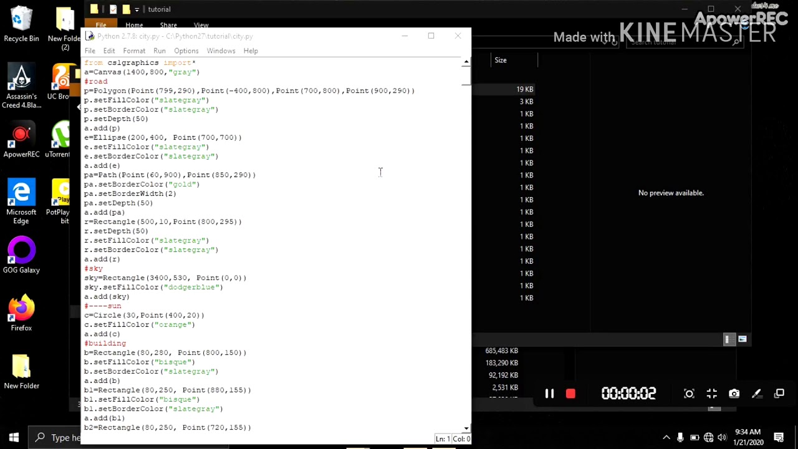The image size is (798, 449).
Task: Select the Assassin's Creed 4 desktop shortcut
Action: [x=21, y=87]
